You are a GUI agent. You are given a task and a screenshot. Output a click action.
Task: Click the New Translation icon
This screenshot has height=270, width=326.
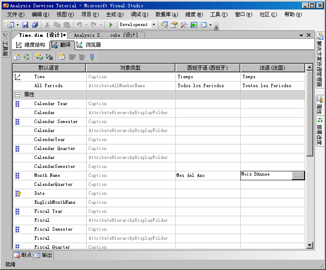coord(39,57)
